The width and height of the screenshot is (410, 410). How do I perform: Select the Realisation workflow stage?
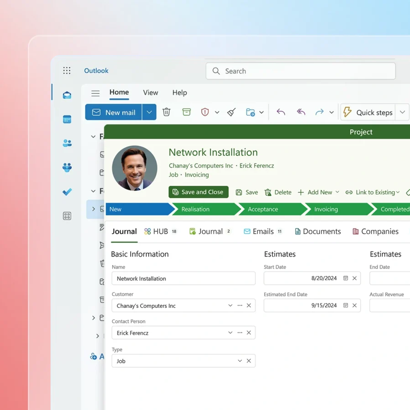pyautogui.click(x=205, y=209)
